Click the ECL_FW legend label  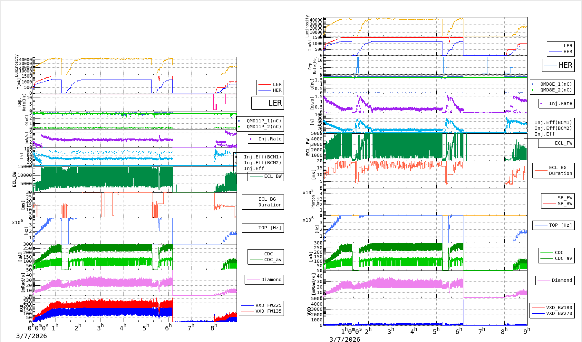[563, 143]
